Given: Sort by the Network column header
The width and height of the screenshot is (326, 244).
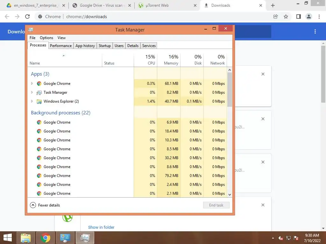Looking at the screenshot, I should pos(216,60).
